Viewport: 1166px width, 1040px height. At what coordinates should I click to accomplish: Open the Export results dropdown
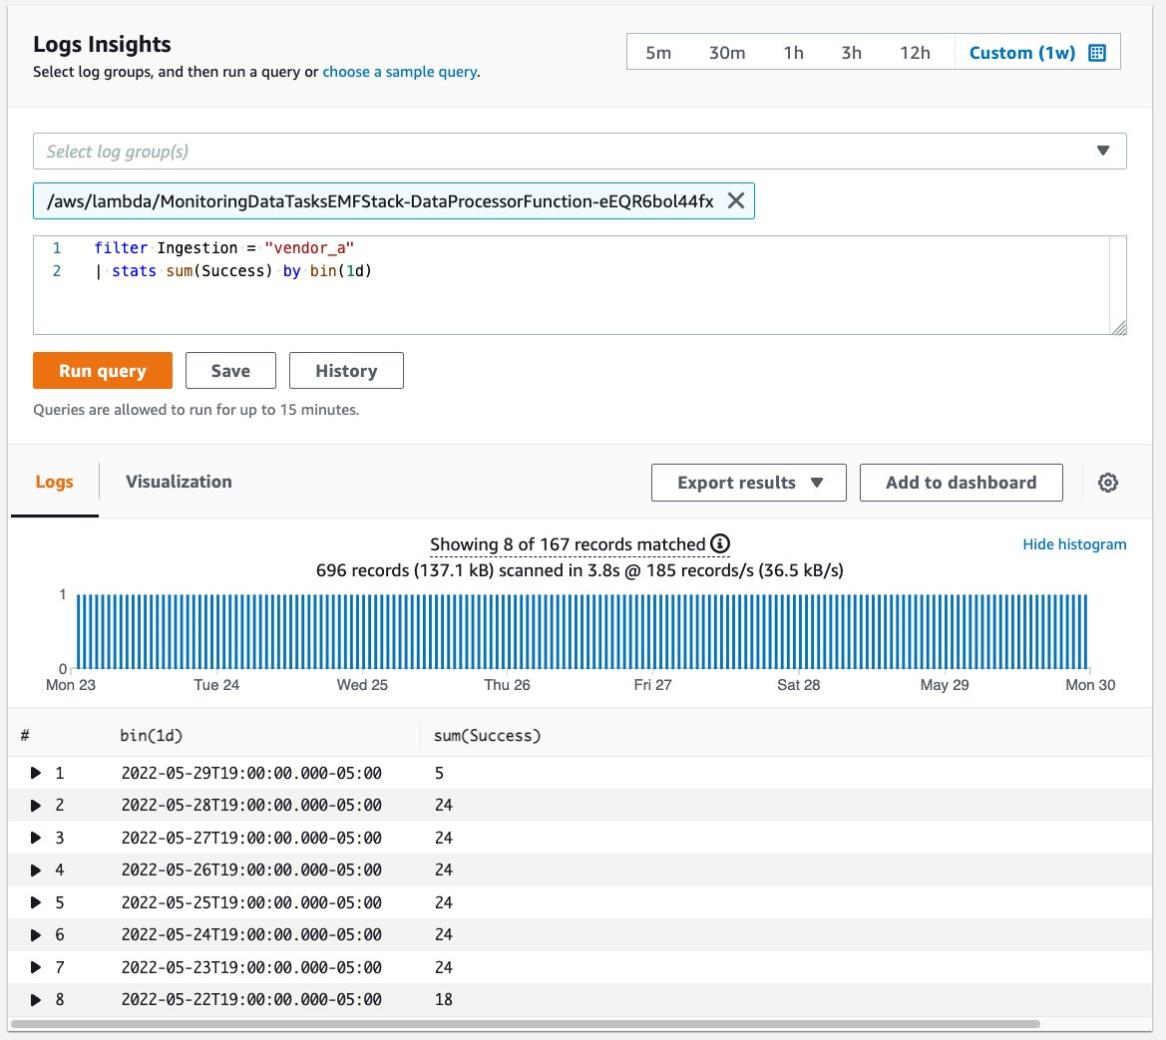[x=748, y=483]
